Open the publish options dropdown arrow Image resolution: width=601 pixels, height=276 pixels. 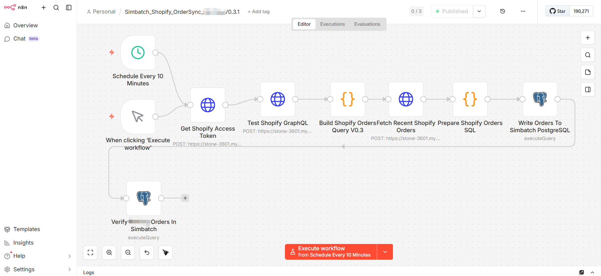coord(479,11)
